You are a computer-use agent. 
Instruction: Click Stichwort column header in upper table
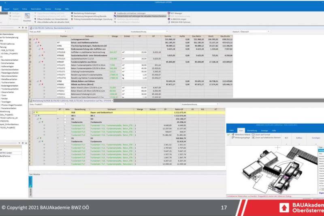(x=89, y=36)
